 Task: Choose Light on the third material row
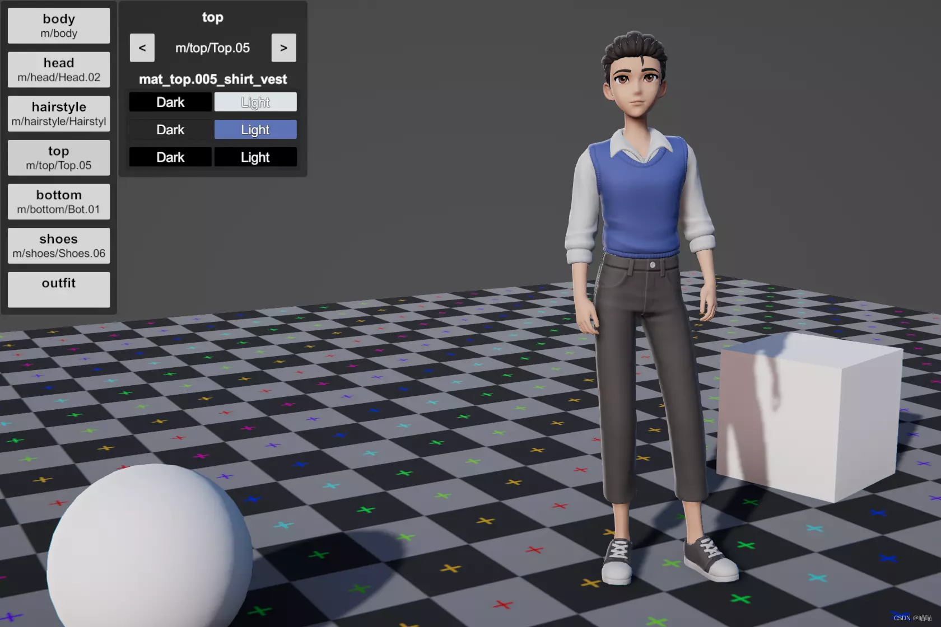point(255,157)
